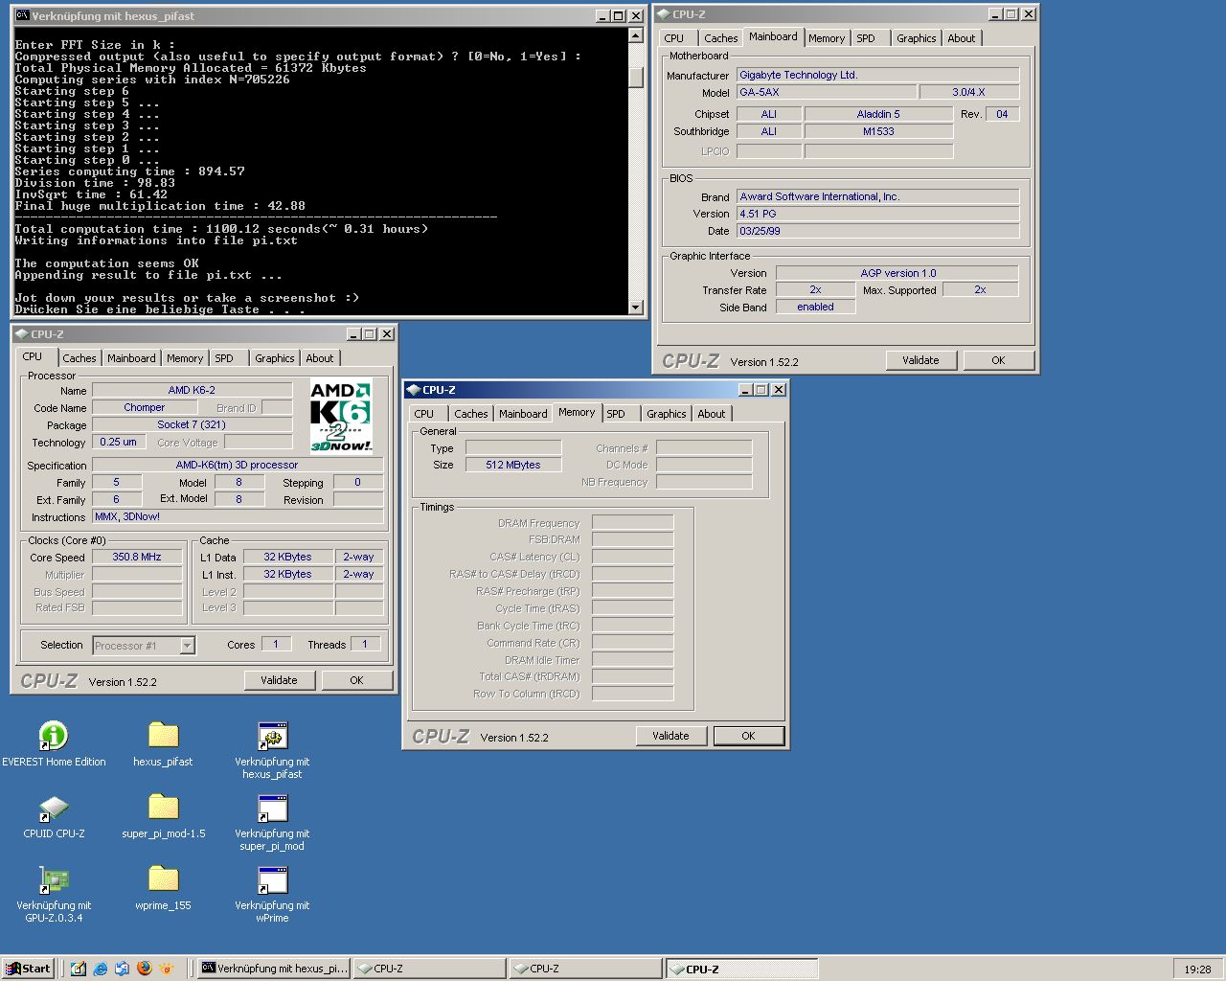Click console scrollbar down arrow

636,308
